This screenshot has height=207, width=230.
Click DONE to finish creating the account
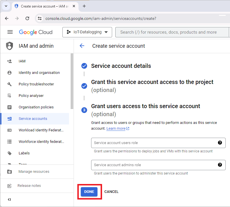tap(89, 191)
